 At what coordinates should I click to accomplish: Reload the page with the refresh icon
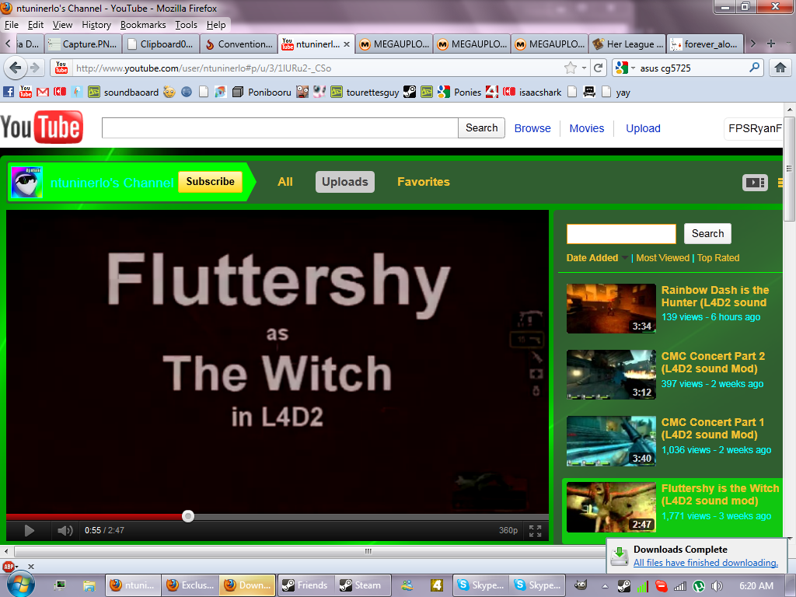(598, 68)
